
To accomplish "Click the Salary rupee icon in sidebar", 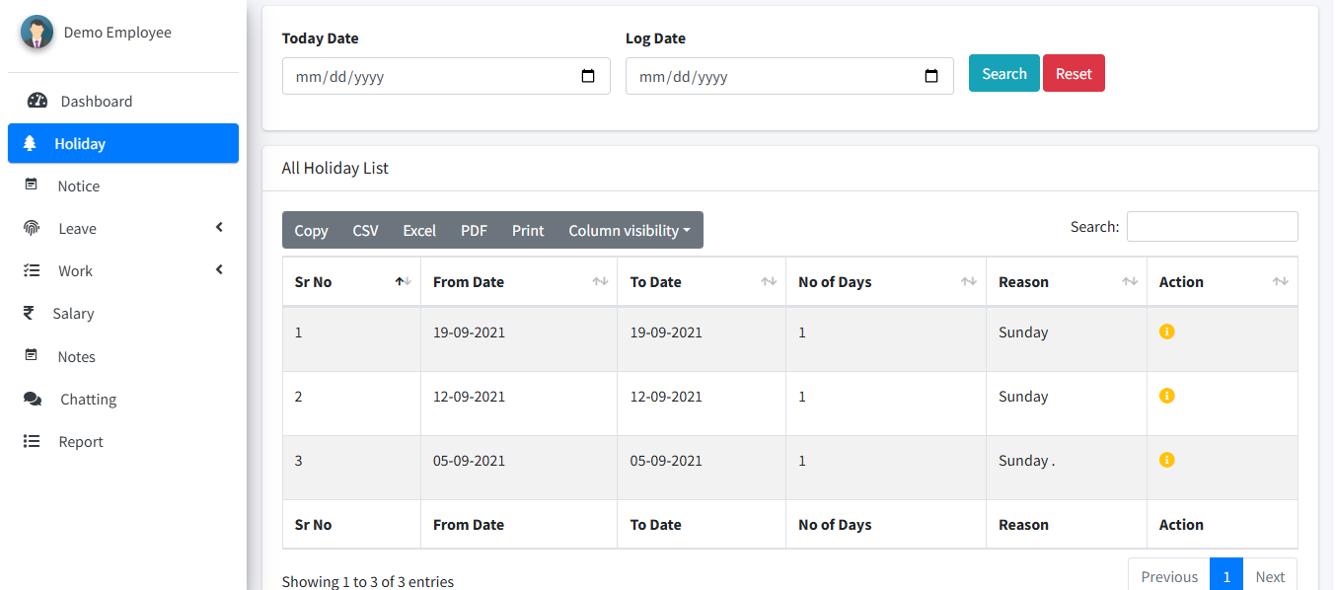I will [x=30, y=313].
